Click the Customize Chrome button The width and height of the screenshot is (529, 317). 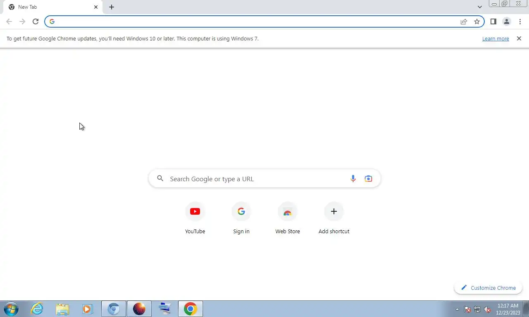tap(488, 288)
